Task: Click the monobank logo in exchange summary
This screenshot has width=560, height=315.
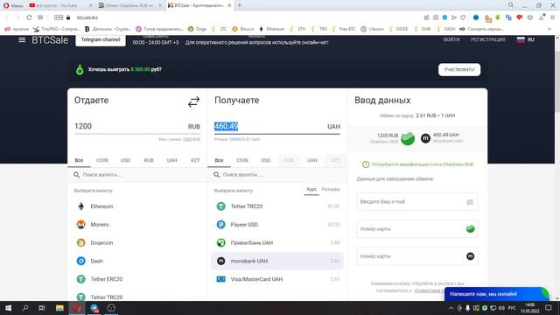Action: tap(425, 138)
